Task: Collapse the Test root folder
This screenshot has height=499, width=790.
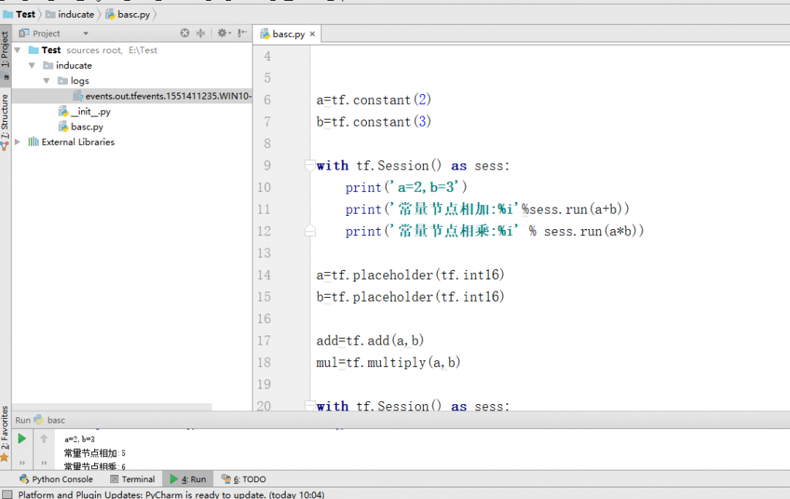Action: (19, 50)
